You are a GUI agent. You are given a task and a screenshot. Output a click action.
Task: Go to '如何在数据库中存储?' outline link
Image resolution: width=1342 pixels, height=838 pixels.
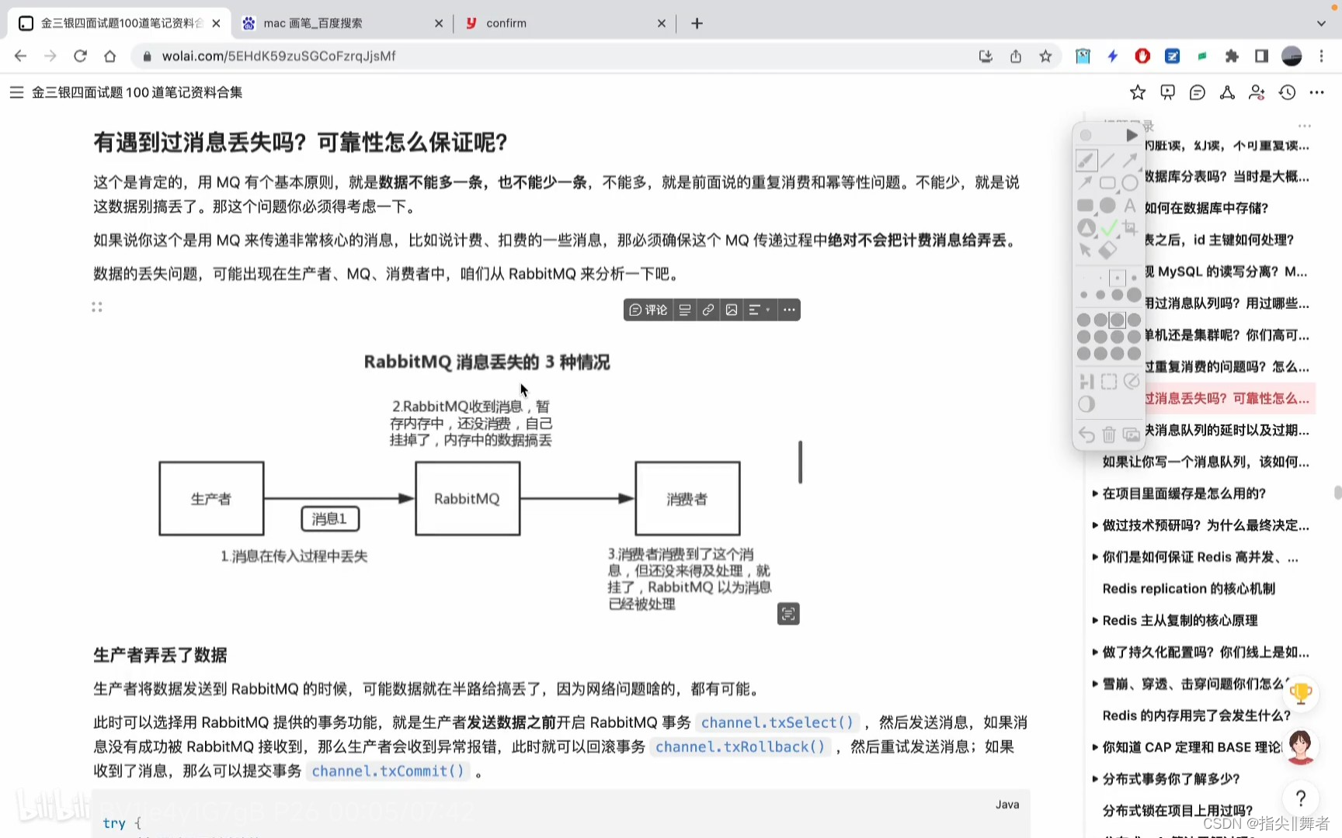1206,208
